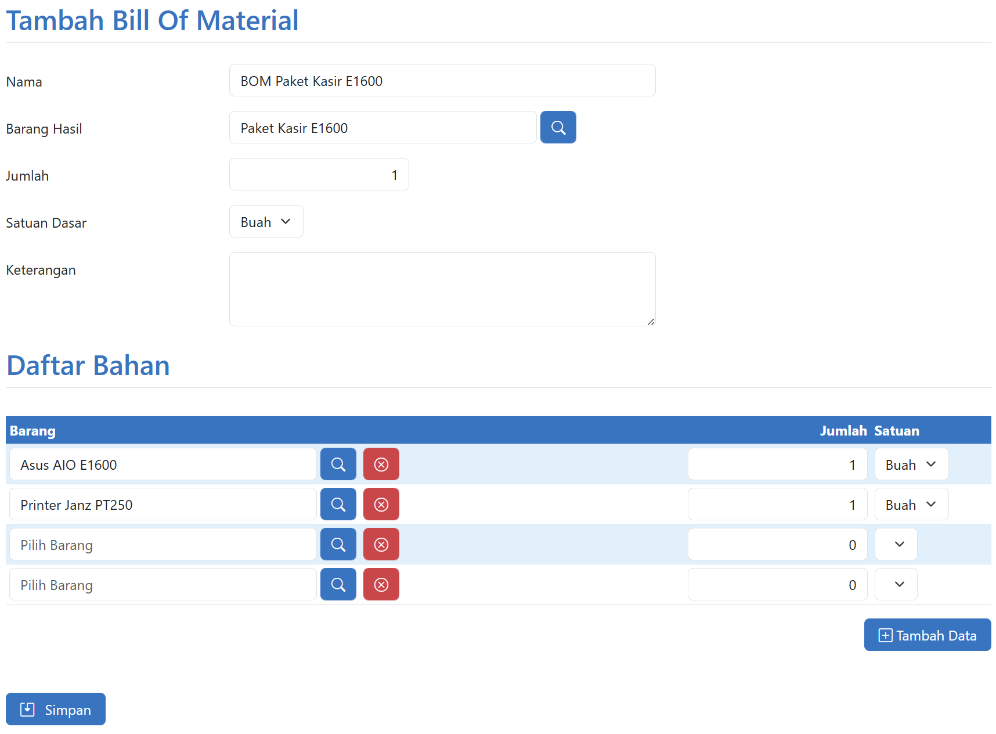Screen dimensions: 996x734
Task: Click the Printer Janz PT250 item field
Action: click(x=163, y=504)
